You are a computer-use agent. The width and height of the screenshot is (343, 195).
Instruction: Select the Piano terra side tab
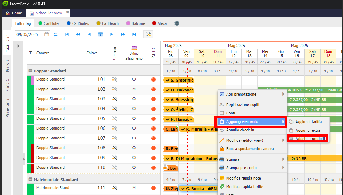tap(7, 107)
